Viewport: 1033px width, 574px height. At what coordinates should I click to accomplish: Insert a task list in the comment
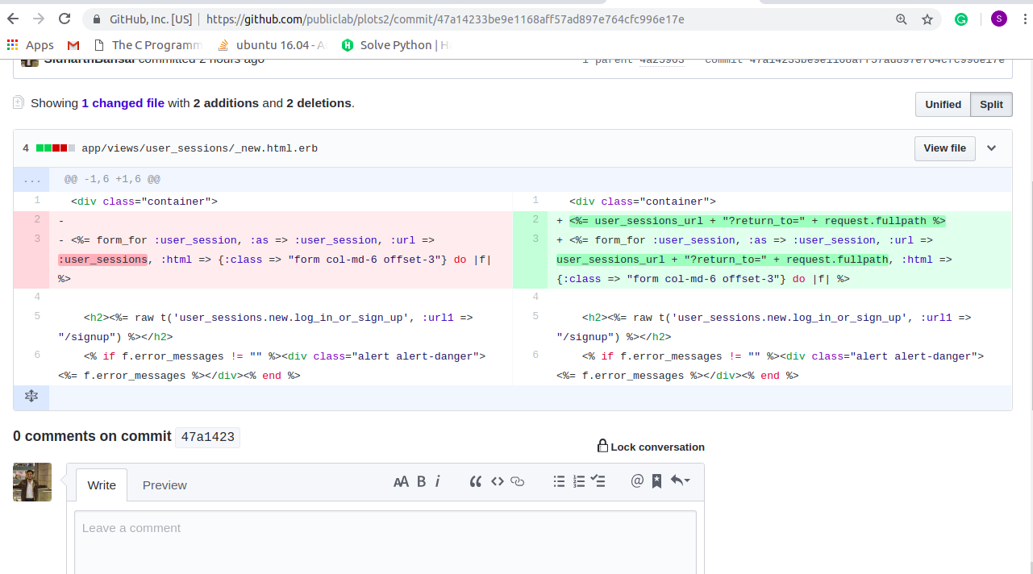pyautogui.click(x=598, y=480)
